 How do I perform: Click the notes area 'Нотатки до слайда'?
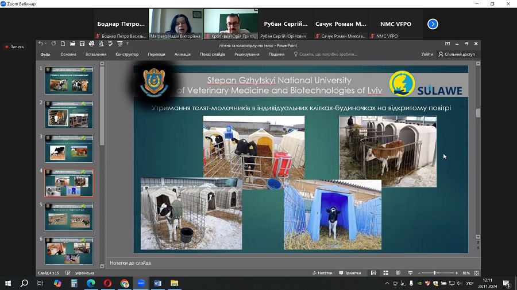(130, 263)
